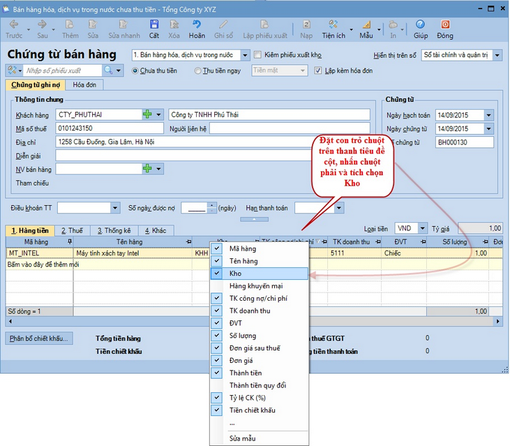Switch to 3. Thống kê tab
The image size is (510, 446).
click(x=114, y=230)
